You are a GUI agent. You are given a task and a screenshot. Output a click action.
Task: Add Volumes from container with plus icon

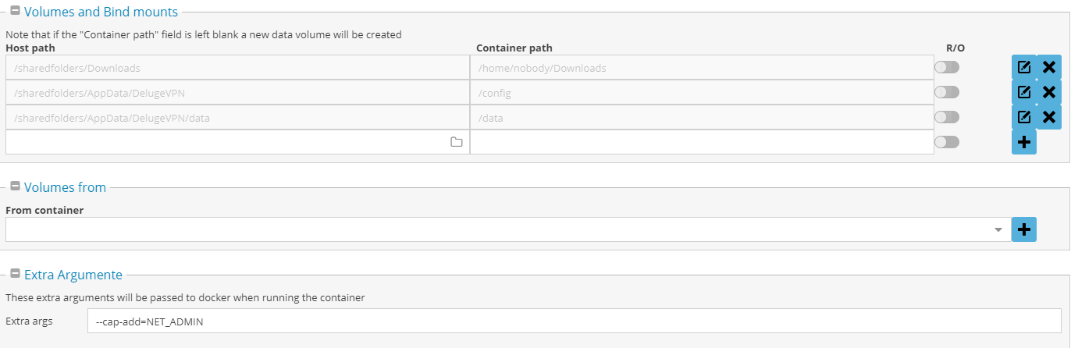[1024, 229]
